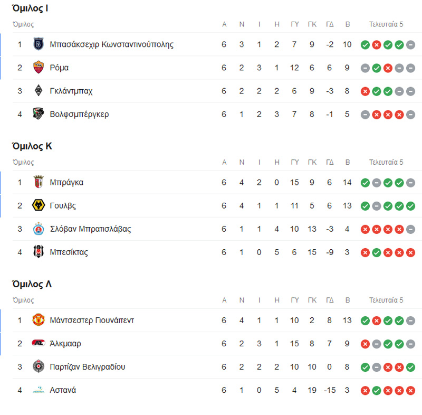
Task: Click the Manchester United crest icon
Action: pos(38,320)
